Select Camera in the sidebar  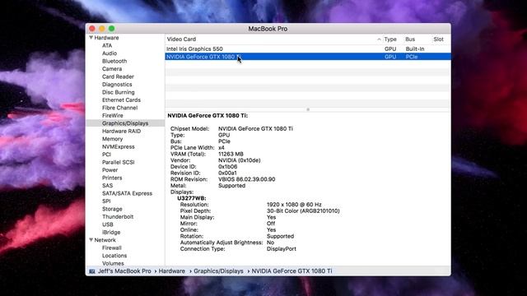pyautogui.click(x=112, y=69)
